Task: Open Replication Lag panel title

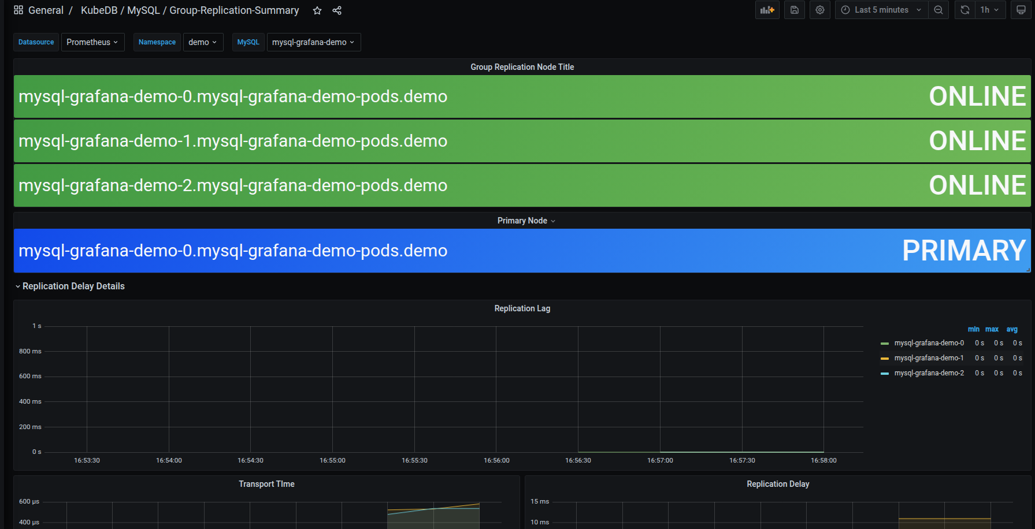Action: (522, 308)
